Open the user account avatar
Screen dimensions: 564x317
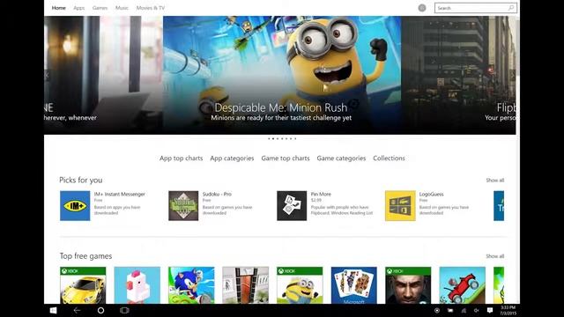422,8
